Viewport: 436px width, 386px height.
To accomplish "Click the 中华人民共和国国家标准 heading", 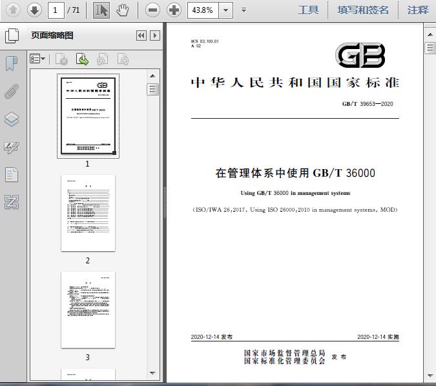I will 295,83.
